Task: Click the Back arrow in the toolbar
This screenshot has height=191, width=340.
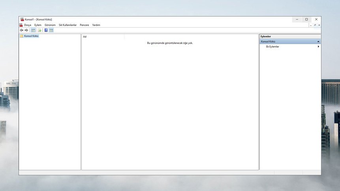Action: coord(22,30)
